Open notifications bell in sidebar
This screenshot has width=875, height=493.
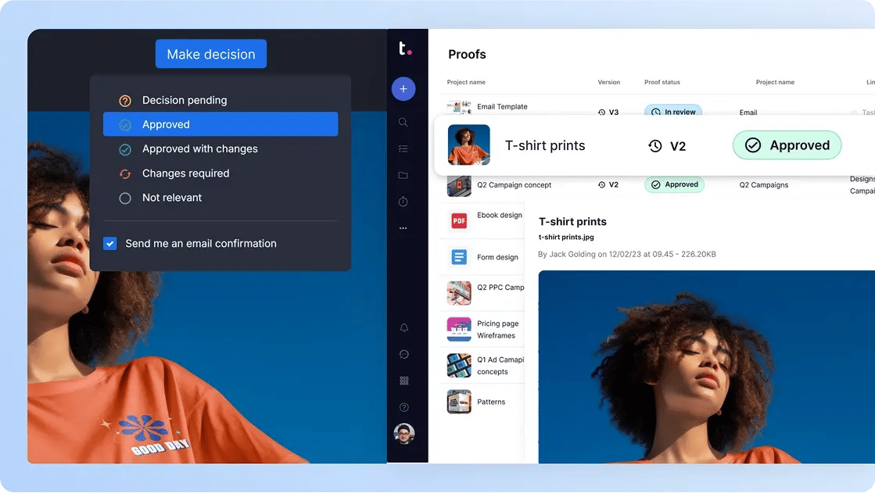point(403,328)
